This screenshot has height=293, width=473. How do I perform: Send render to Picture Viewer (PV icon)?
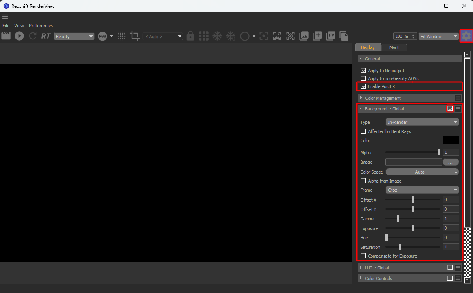point(331,36)
